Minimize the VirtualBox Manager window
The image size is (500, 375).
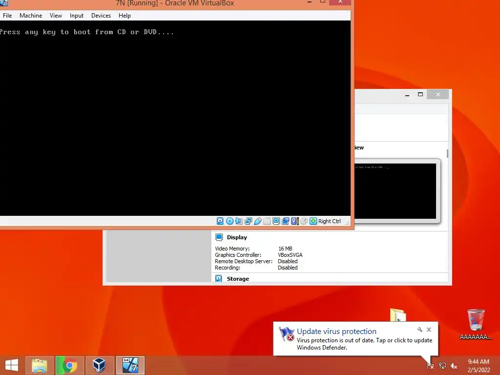pos(407,94)
